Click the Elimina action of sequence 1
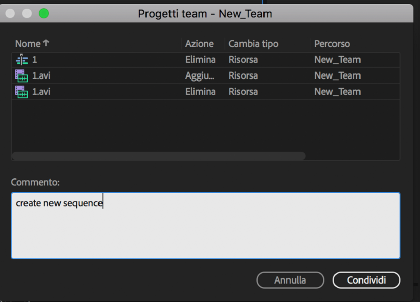Viewport: 420px width, 302px height. pos(200,60)
